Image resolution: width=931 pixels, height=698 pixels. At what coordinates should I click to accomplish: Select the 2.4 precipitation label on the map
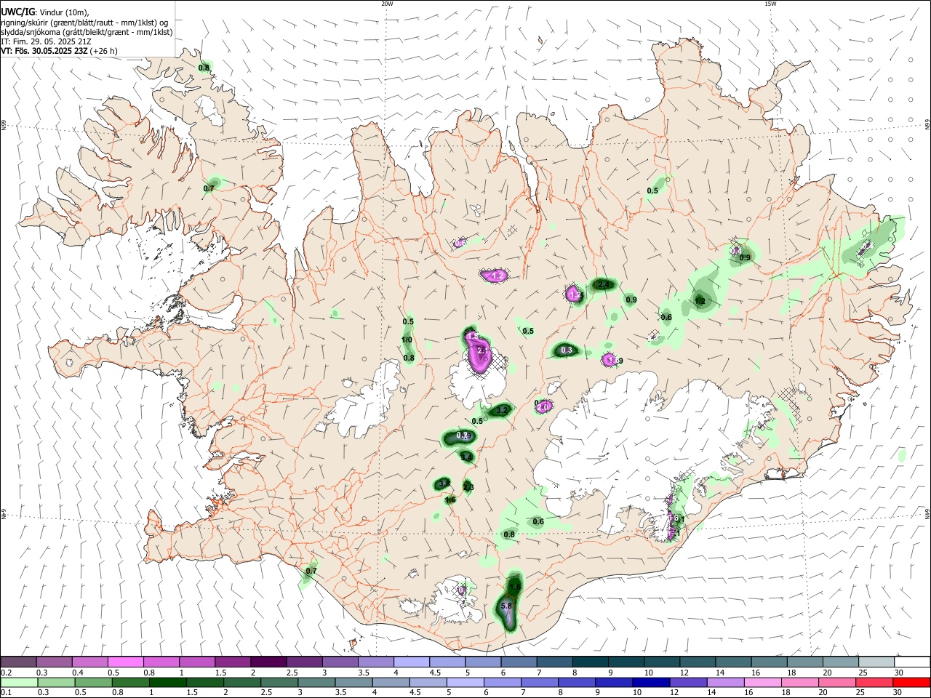point(603,285)
